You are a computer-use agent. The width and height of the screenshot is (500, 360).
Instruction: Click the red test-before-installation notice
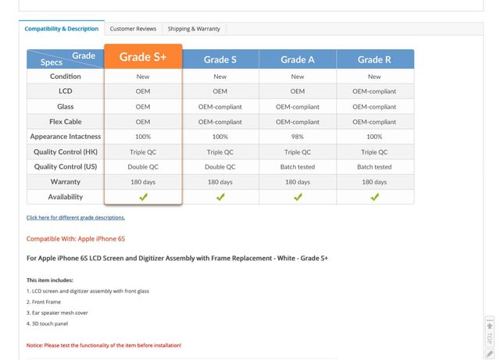[104, 344]
